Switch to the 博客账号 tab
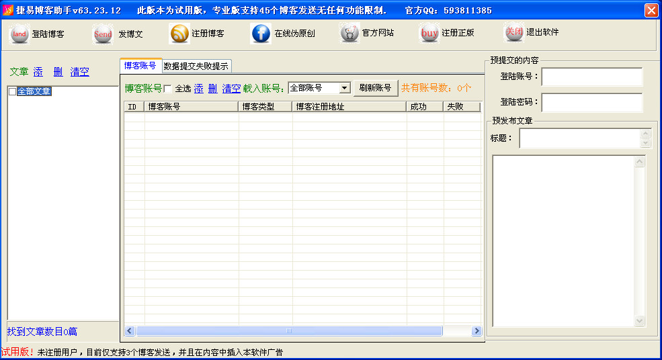The height and width of the screenshot is (360, 662). click(140, 65)
